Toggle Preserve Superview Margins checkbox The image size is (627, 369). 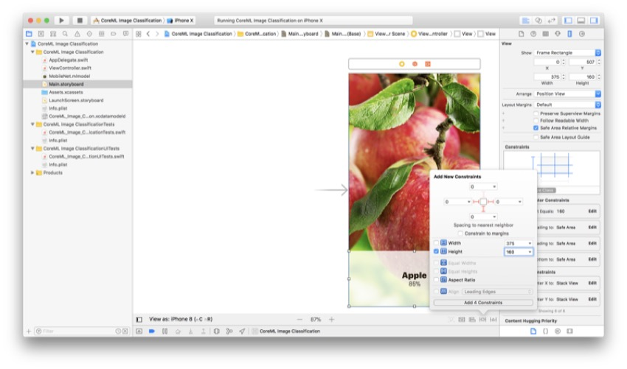(x=536, y=113)
